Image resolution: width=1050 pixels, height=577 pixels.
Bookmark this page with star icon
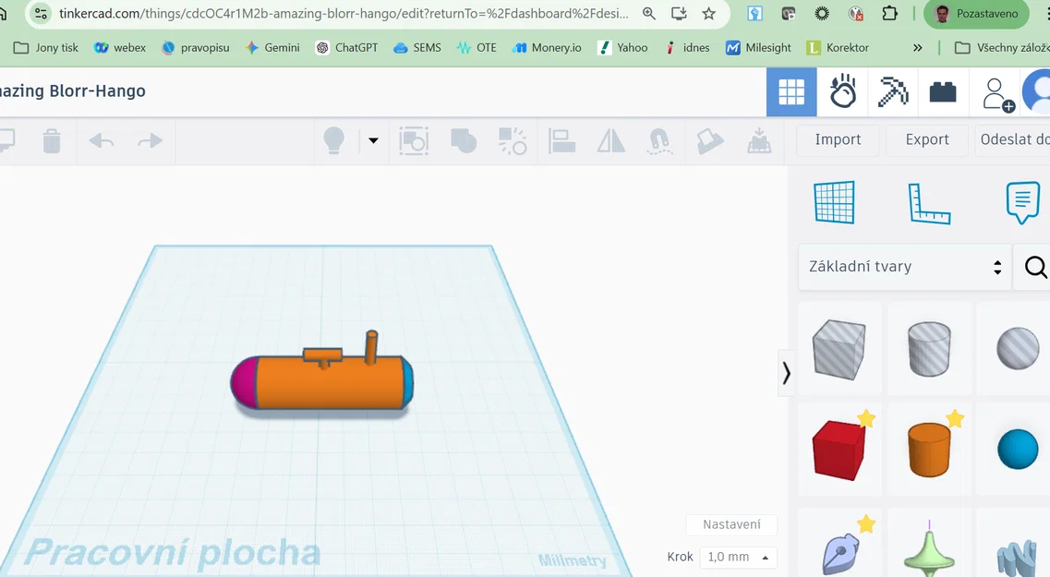[x=709, y=14]
